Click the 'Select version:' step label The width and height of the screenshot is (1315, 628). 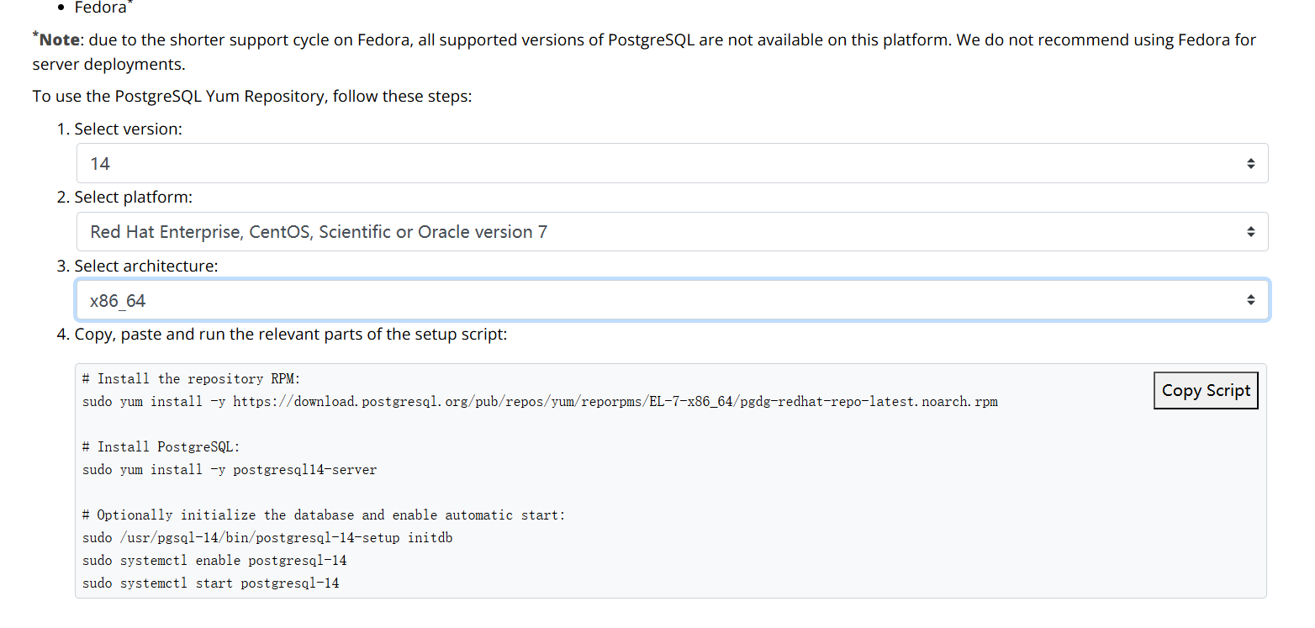[x=128, y=129]
